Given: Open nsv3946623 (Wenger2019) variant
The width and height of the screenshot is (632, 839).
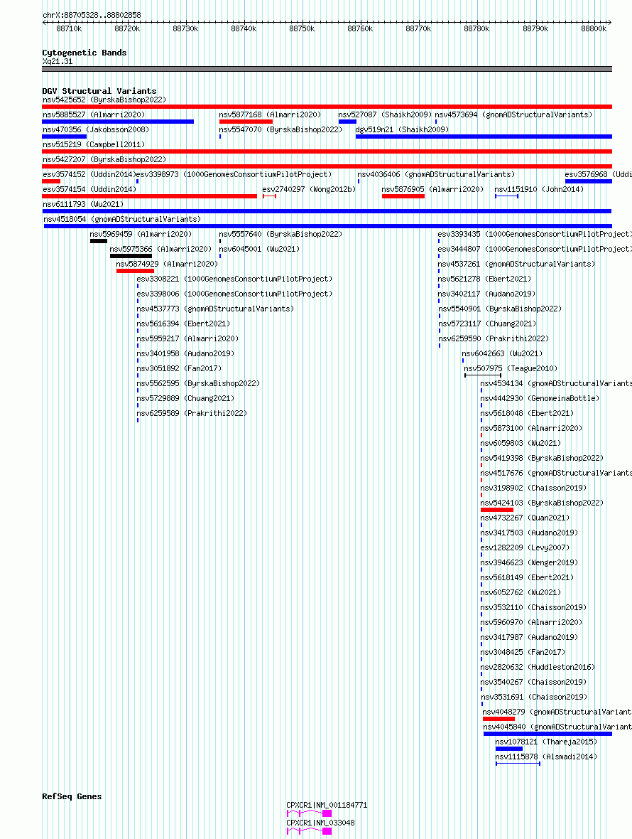Looking at the screenshot, I should pyautogui.click(x=529, y=564).
